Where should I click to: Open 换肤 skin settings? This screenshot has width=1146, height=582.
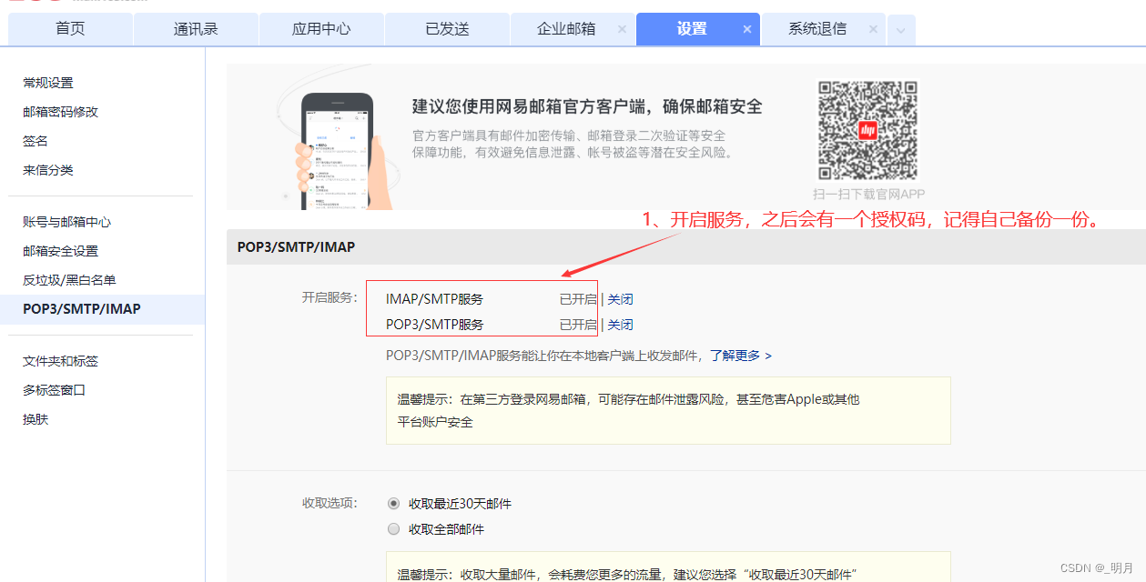[x=35, y=419]
